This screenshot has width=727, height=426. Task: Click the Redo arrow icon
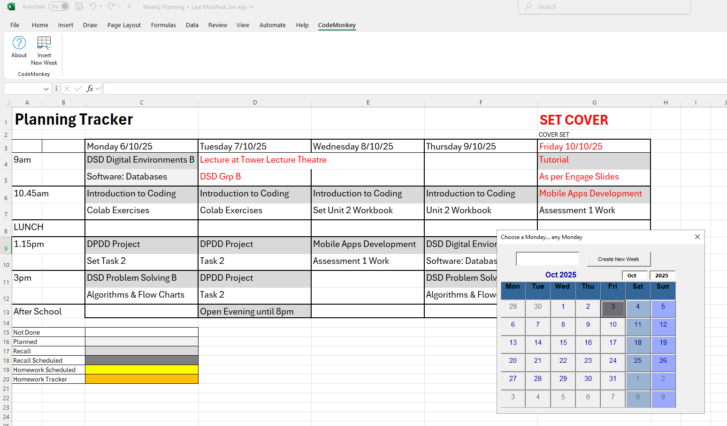(111, 7)
